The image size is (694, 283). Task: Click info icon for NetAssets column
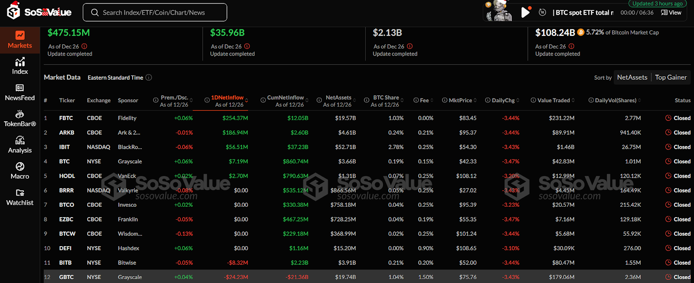319,100
